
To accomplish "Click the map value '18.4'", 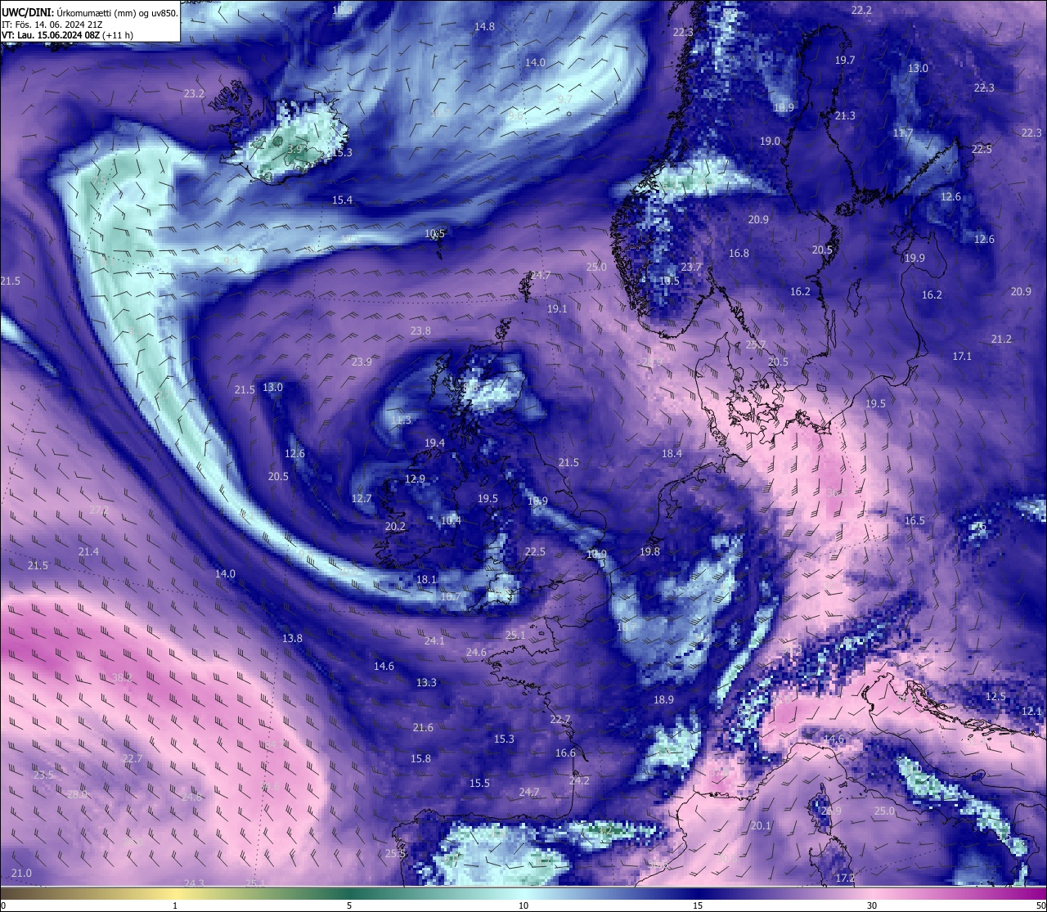I will [672, 454].
